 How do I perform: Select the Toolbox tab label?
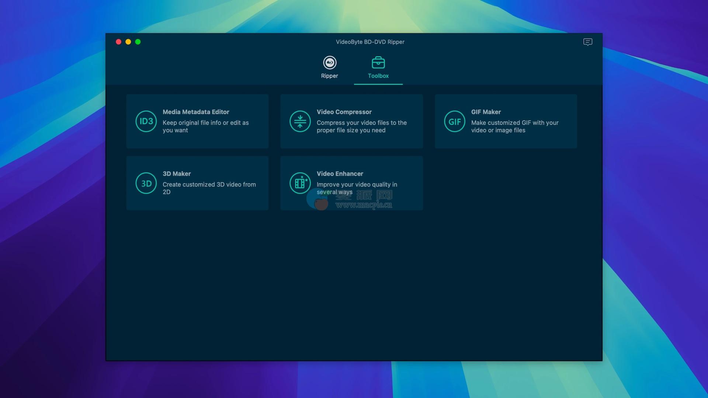pyautogui.click(x=378, y=76)
